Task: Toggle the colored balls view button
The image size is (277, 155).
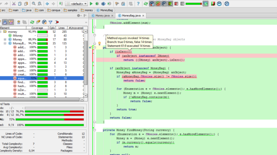Action: (x=11, y=22)
